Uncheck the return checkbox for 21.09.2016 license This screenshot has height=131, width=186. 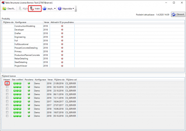click(x=7, y=83)
